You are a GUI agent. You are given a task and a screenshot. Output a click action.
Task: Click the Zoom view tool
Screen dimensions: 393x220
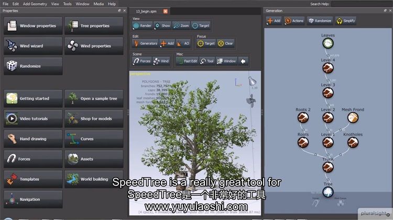tap(181, 26)
